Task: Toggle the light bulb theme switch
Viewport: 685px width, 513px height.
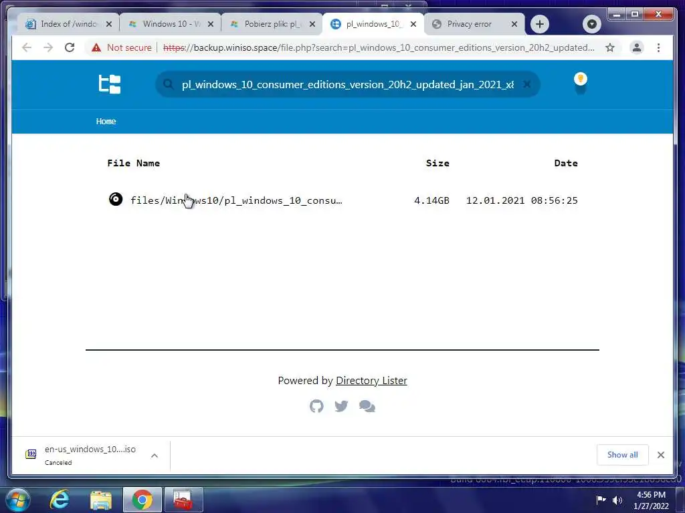Action: (580, 83)
